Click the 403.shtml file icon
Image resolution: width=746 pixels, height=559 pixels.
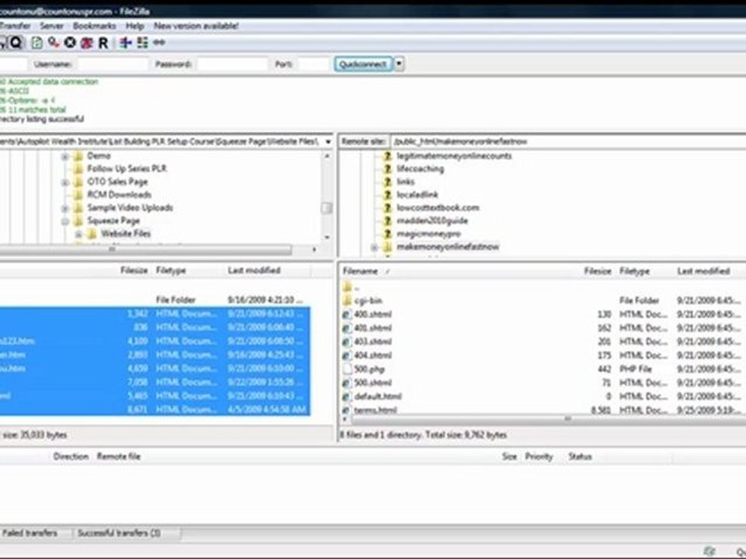coord(347,342)
